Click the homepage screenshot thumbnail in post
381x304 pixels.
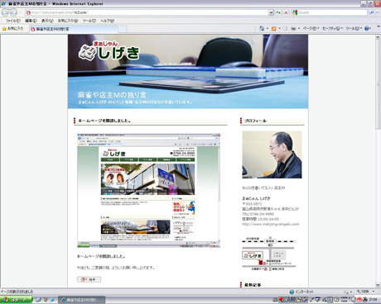148,191
